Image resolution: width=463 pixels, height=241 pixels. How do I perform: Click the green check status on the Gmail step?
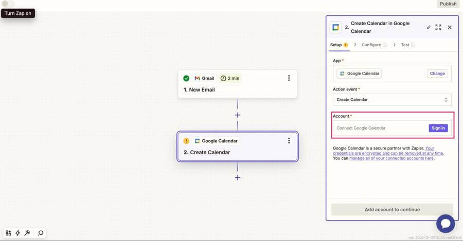pos(186,79)
